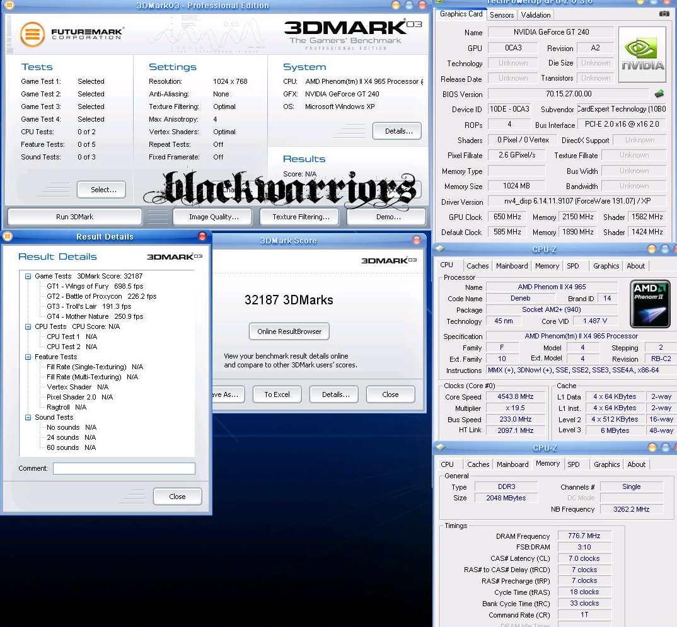Click the Result Details window title icon

point(8,236)
